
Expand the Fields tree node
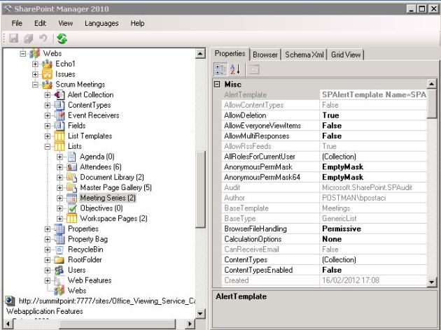coord(48,126)
